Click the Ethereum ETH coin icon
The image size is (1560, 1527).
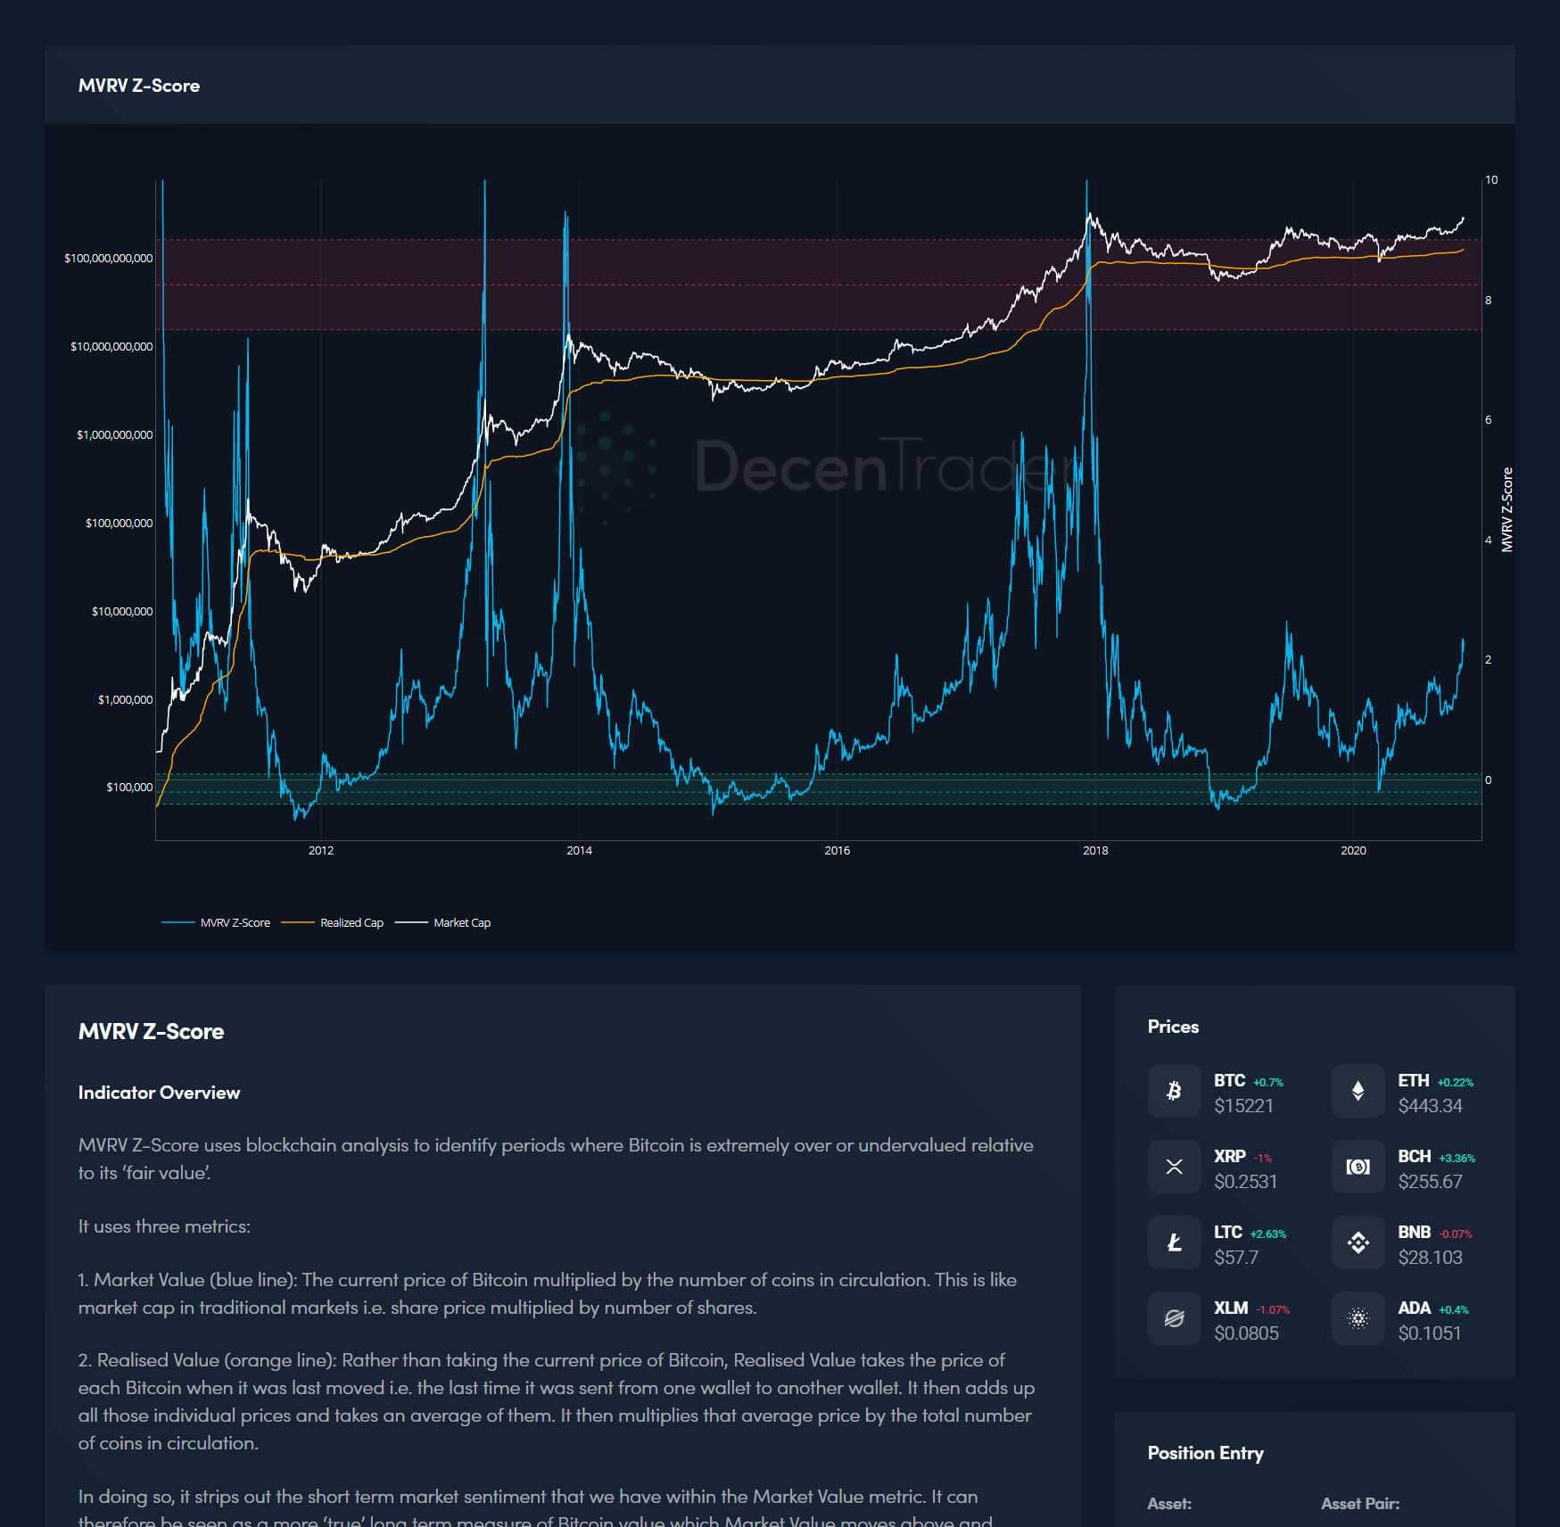tap(1358, 1091)
